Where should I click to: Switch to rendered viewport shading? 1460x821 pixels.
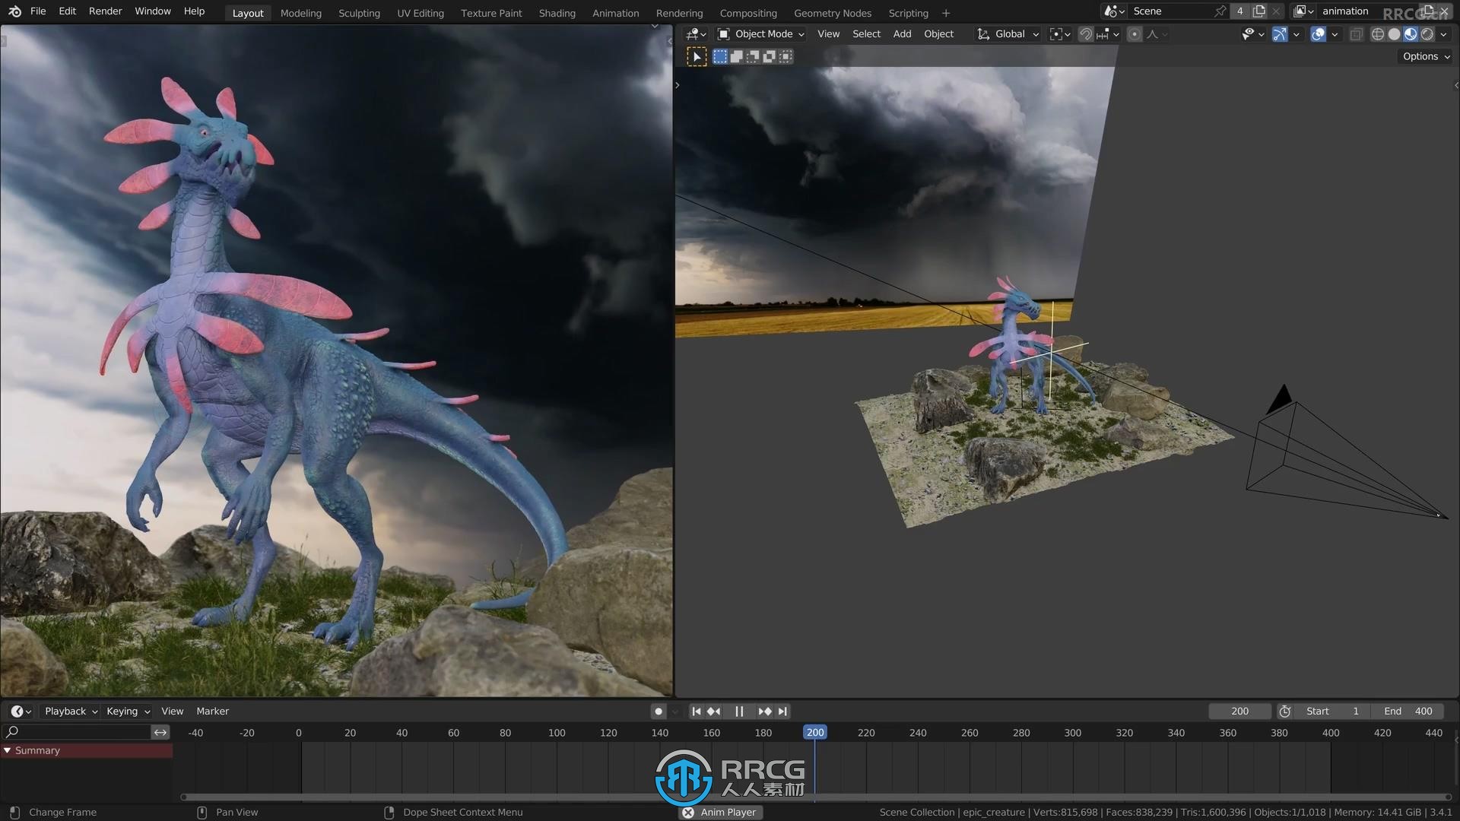(1427, 34)
